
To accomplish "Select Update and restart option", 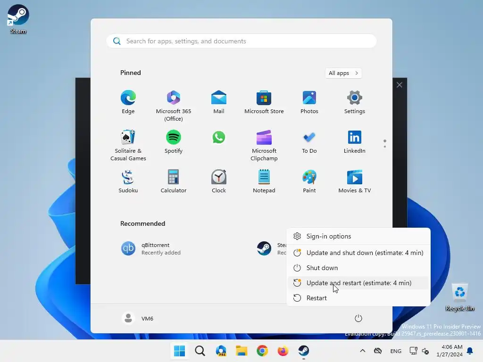I will tap(358, 283).
